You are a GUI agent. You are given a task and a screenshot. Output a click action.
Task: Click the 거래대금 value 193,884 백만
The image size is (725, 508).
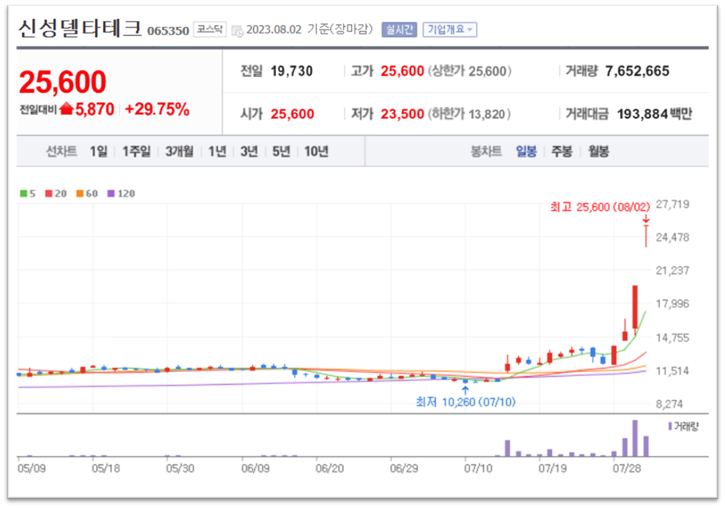655,114
